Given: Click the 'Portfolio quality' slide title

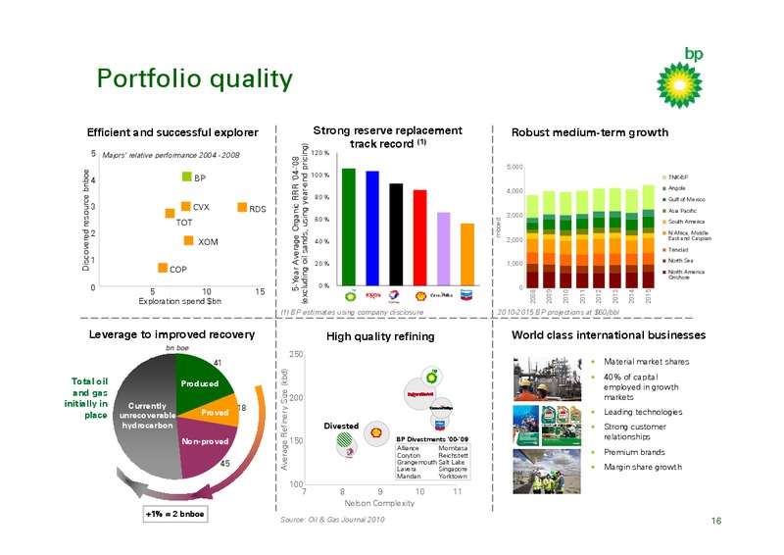Looking at the screenshot, I should coord(194,78).
